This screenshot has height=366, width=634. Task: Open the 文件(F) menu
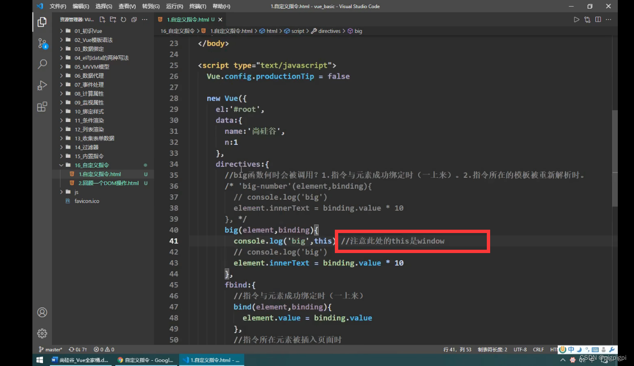coord(58,6)
